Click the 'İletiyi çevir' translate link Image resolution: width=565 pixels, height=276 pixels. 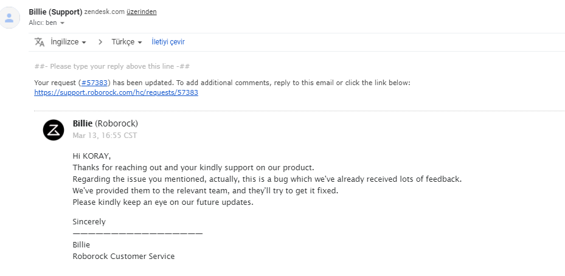(x=168, y=42)
